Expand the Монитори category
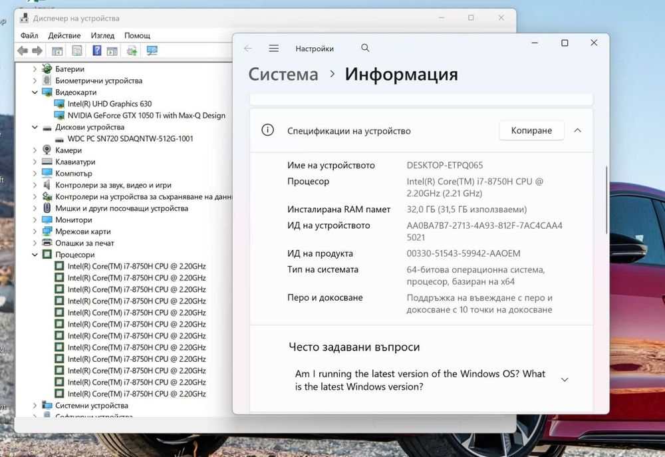This screenshot has height=457, width=665. [x=35, y=220]
